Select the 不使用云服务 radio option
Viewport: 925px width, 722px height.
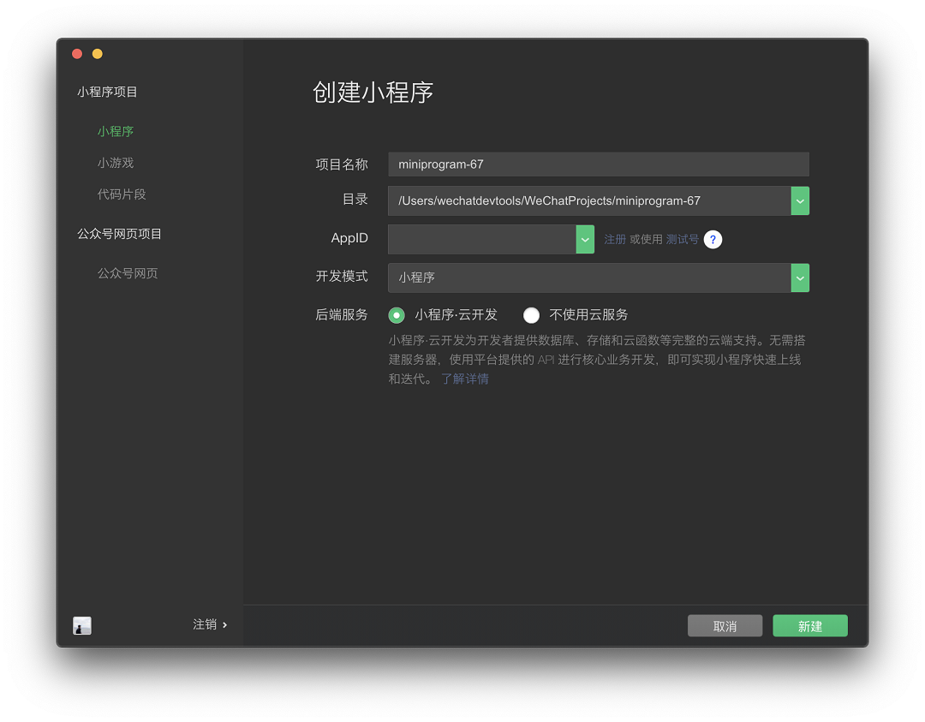pyautogui.click(x=531, y=315)
